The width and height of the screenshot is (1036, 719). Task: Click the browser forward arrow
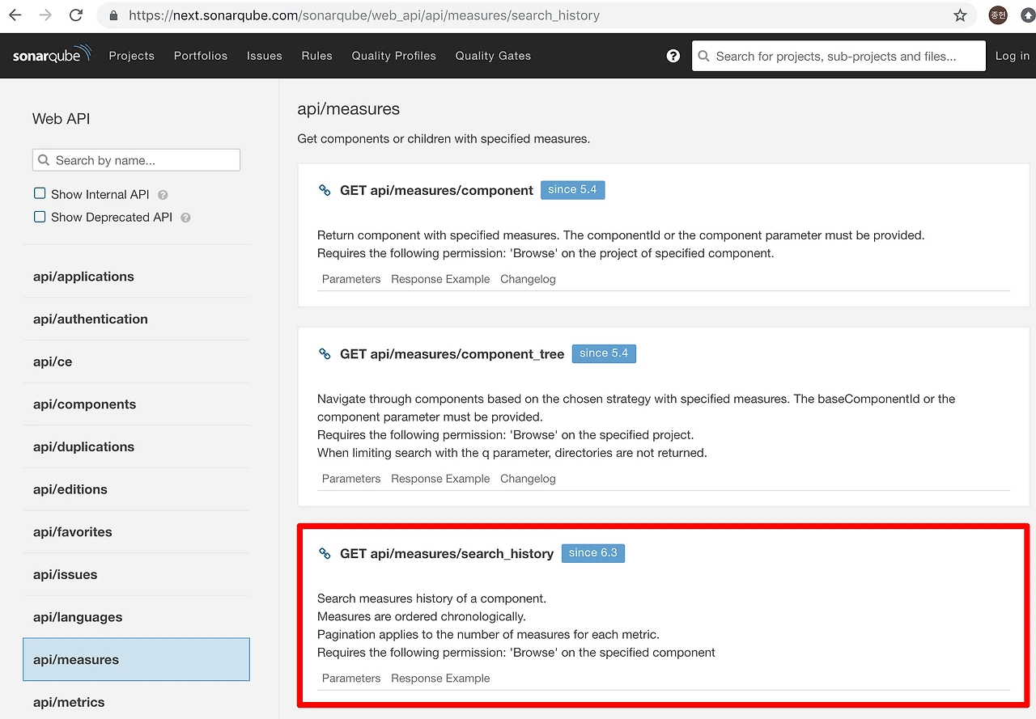tap(45, 15)
